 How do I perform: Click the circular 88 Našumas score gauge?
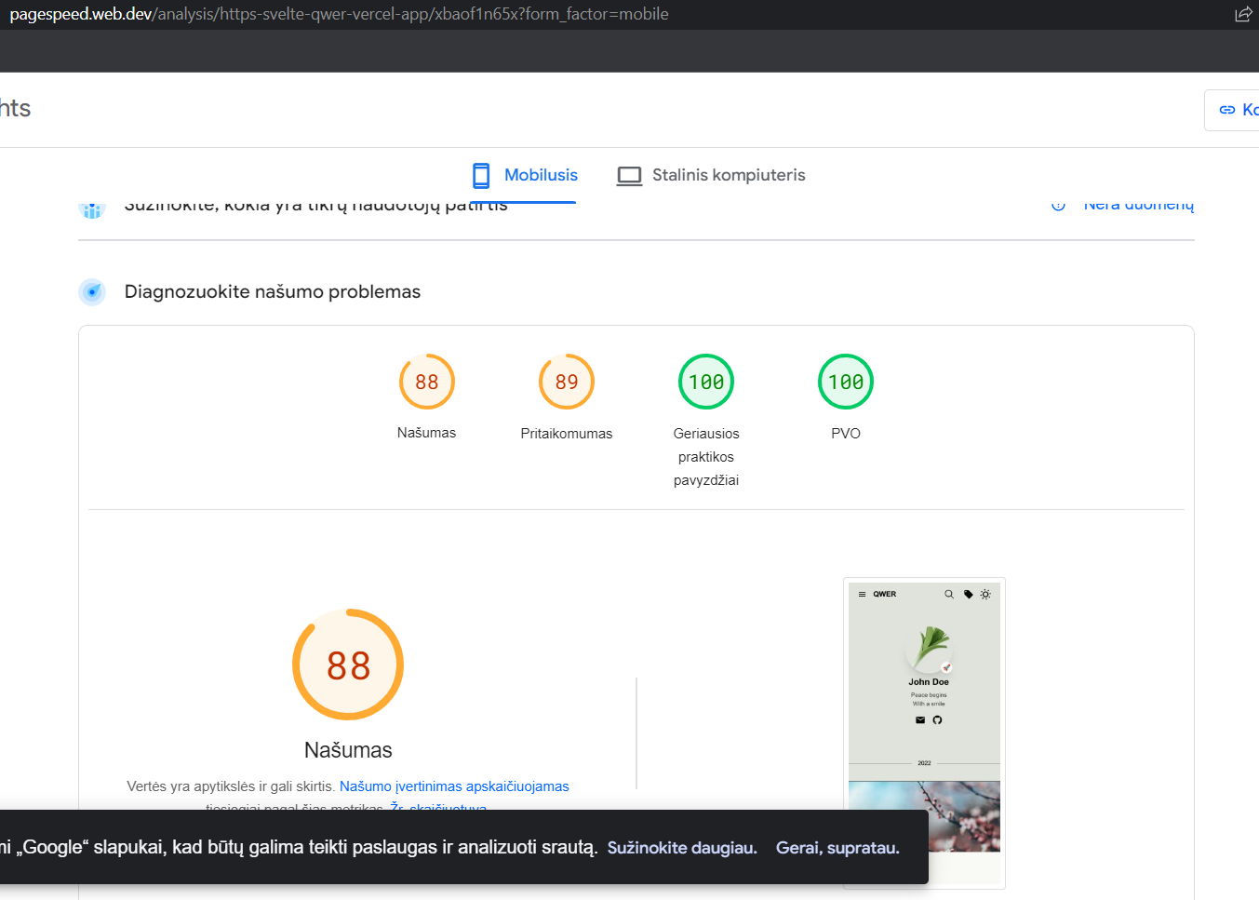click(348, 665)
